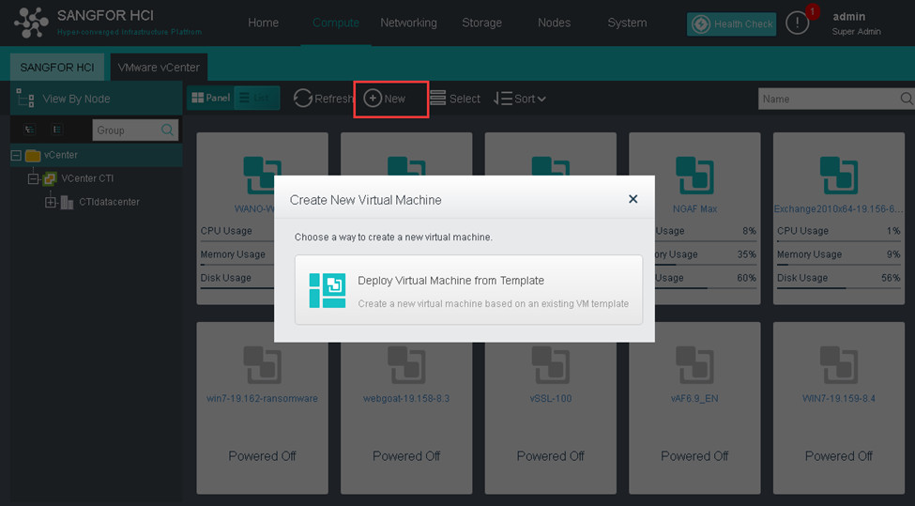Image resolution: width=915 pixels, height=506 pixels.
Task: Click the vAF6.9_EN name link
Action: 694,399
